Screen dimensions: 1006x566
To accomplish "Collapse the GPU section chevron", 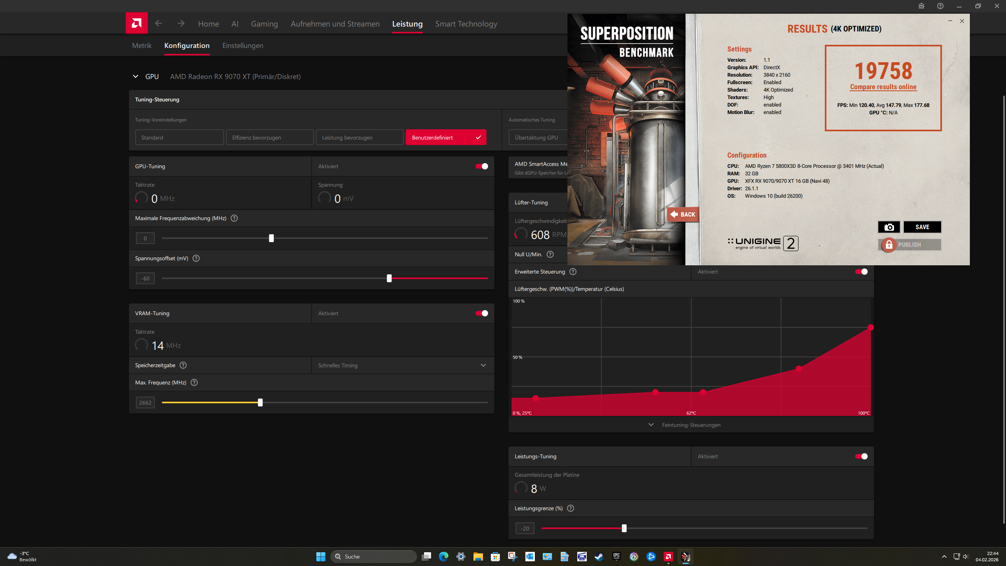I will (136, 77).
